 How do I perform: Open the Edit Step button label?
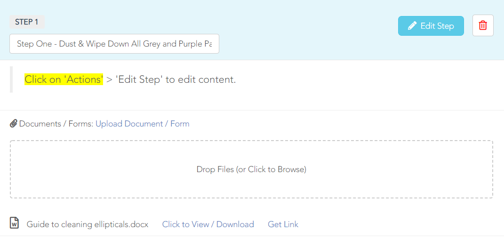pos(437,26)
